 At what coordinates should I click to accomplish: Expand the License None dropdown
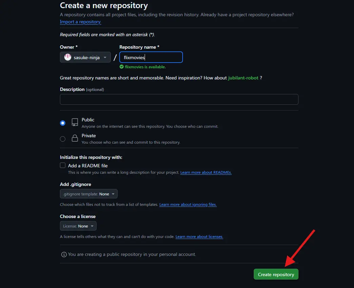(78, 226)
